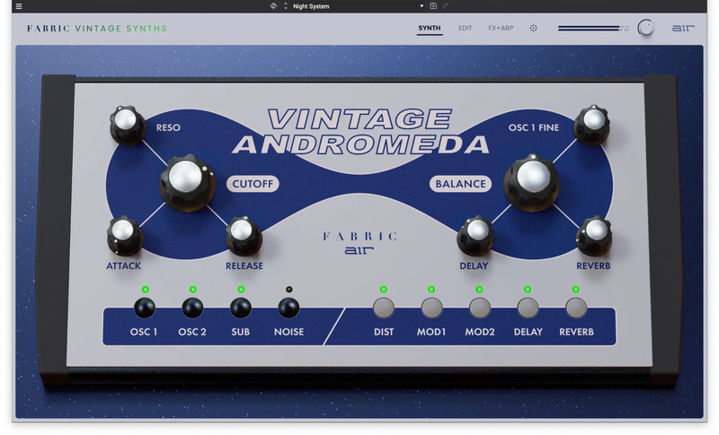The height and width of the screenshot is (435, 719).
Task: Switch to the FX+ARP tab
Action: coord(501,28)
